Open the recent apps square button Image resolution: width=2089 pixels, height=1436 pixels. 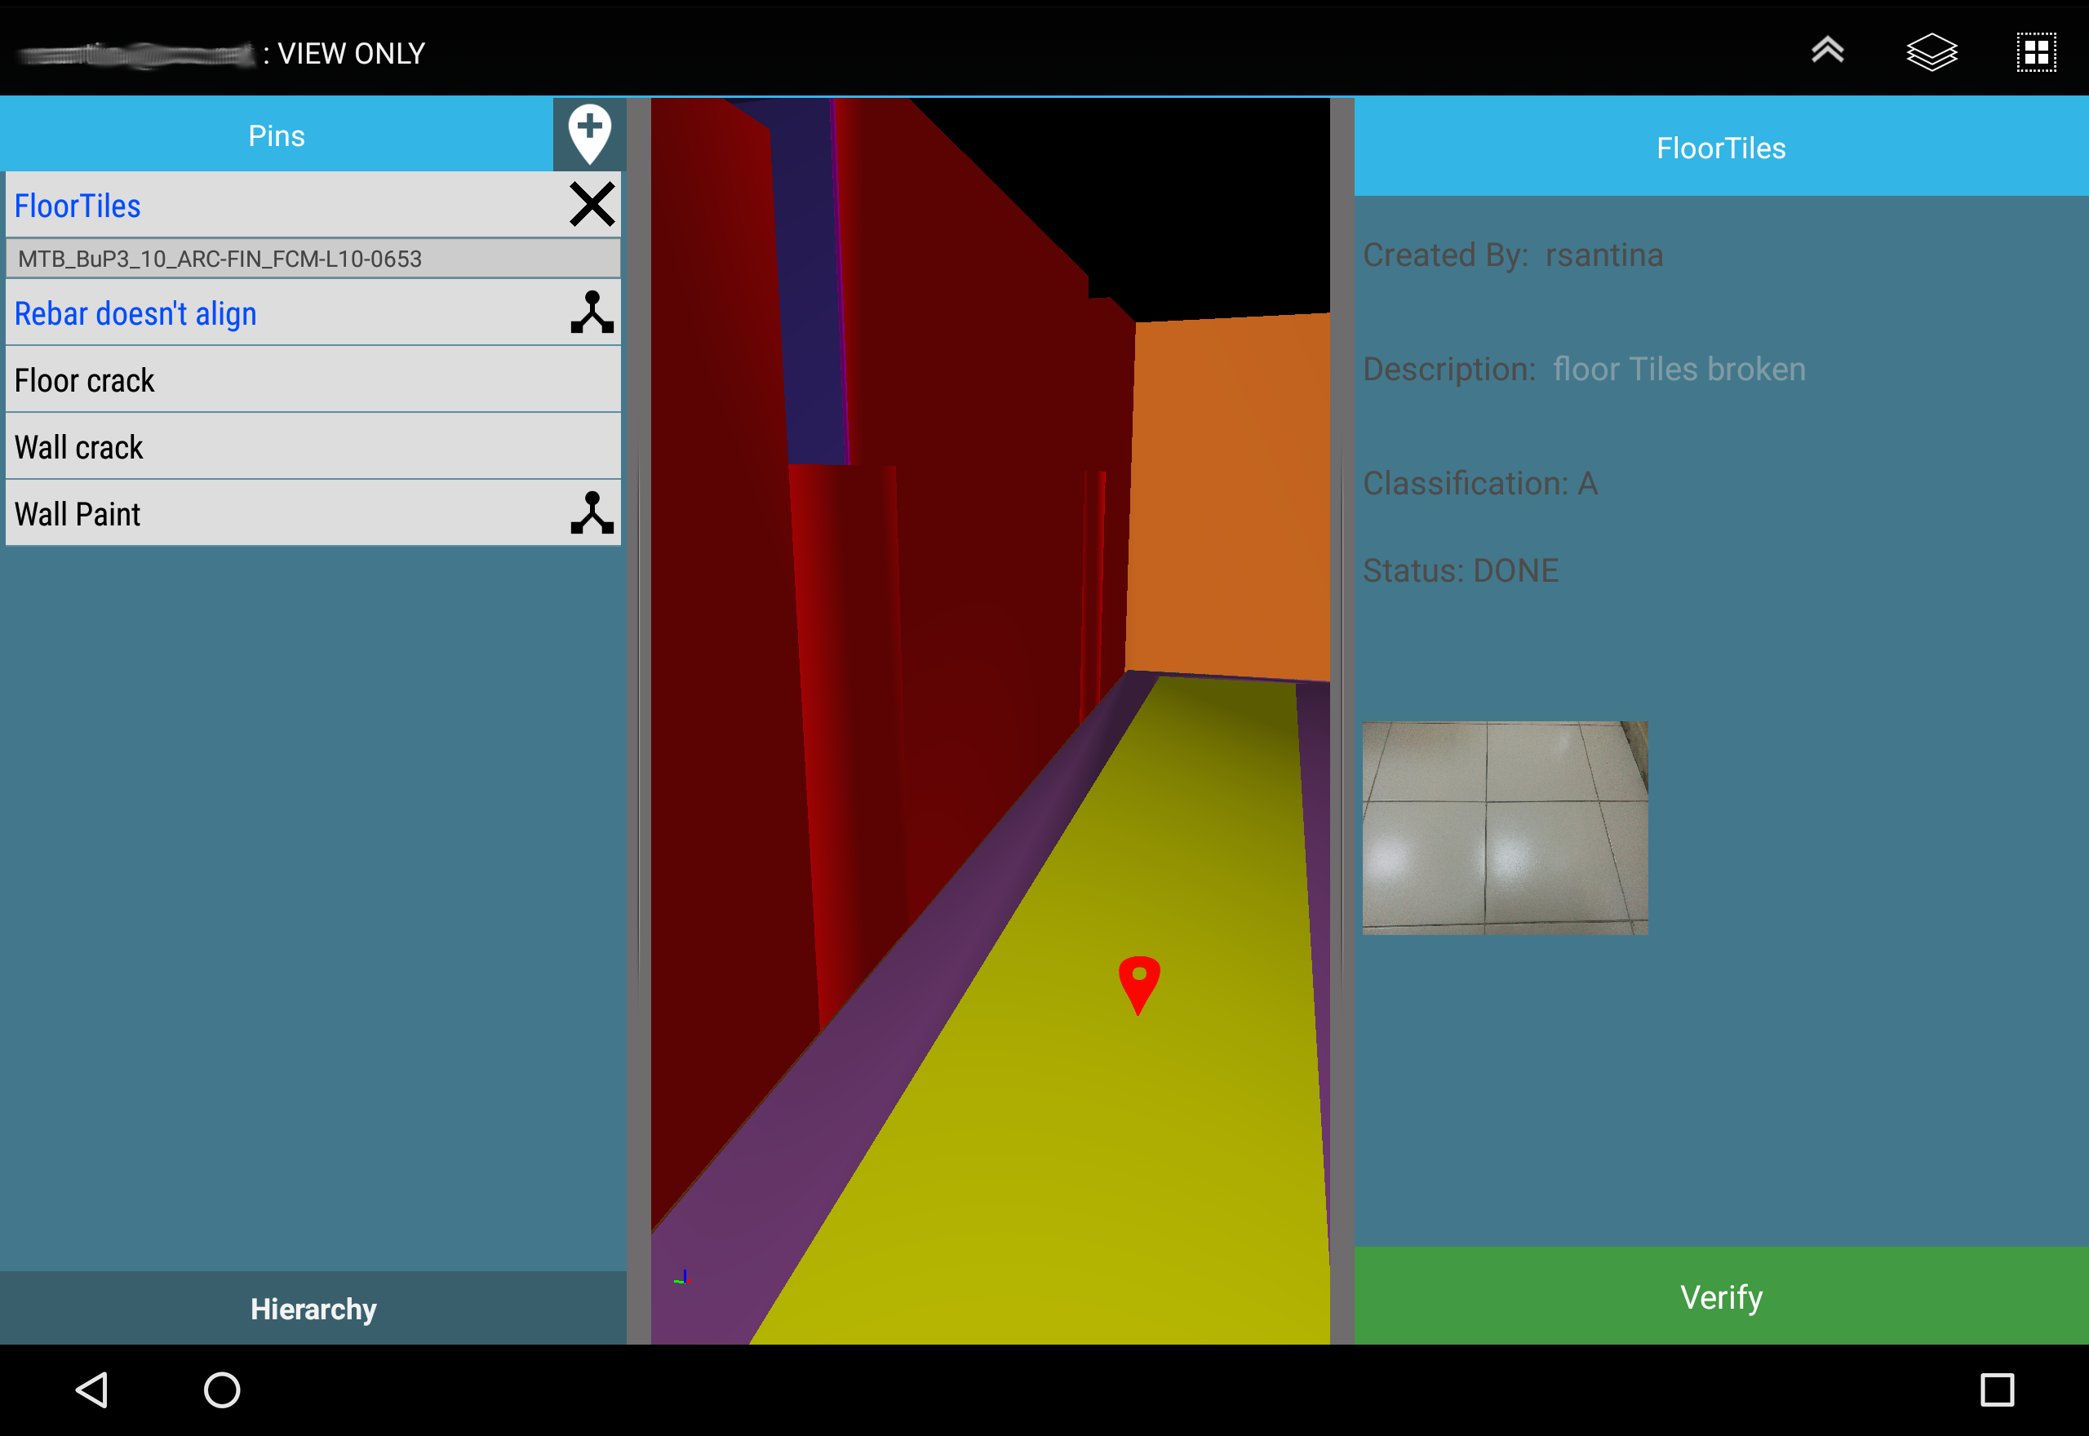[x=1996, y=1389]
